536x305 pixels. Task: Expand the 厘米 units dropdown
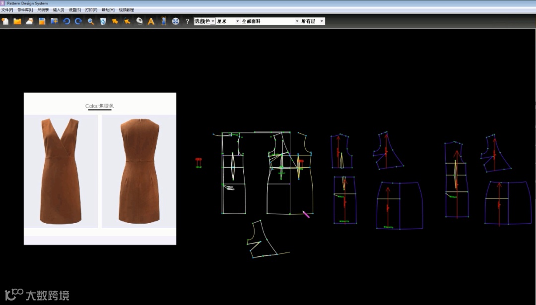(x=237, y=21)
